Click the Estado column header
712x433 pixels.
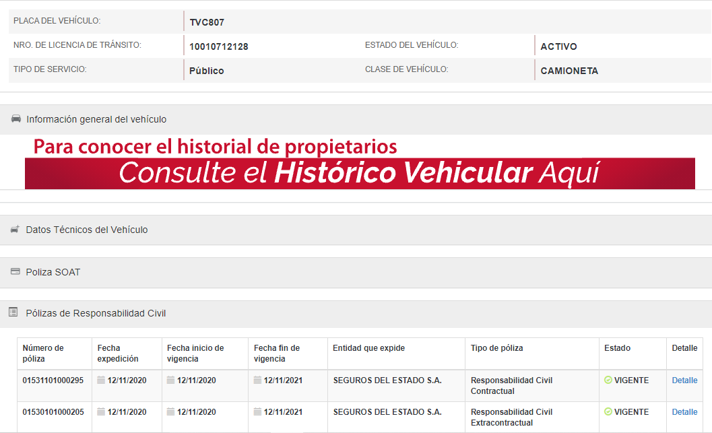coord(617,348)
